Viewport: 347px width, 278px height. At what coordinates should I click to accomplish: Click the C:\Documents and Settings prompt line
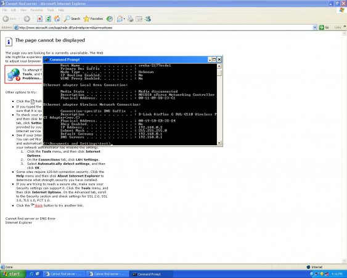click(x=77, y=143)
